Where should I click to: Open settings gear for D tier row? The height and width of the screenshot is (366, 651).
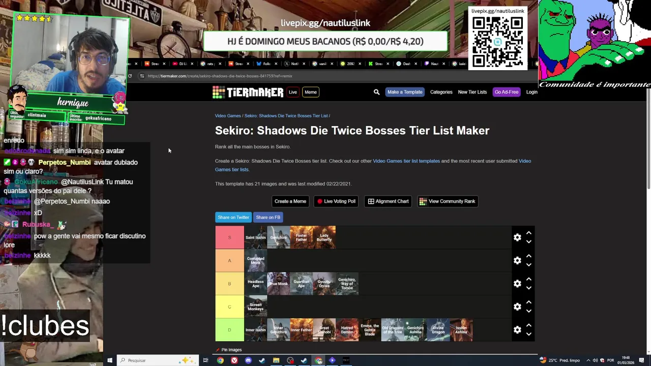[517, 330]
